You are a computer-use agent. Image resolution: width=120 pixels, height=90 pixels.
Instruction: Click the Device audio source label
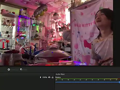coord(58,77)
